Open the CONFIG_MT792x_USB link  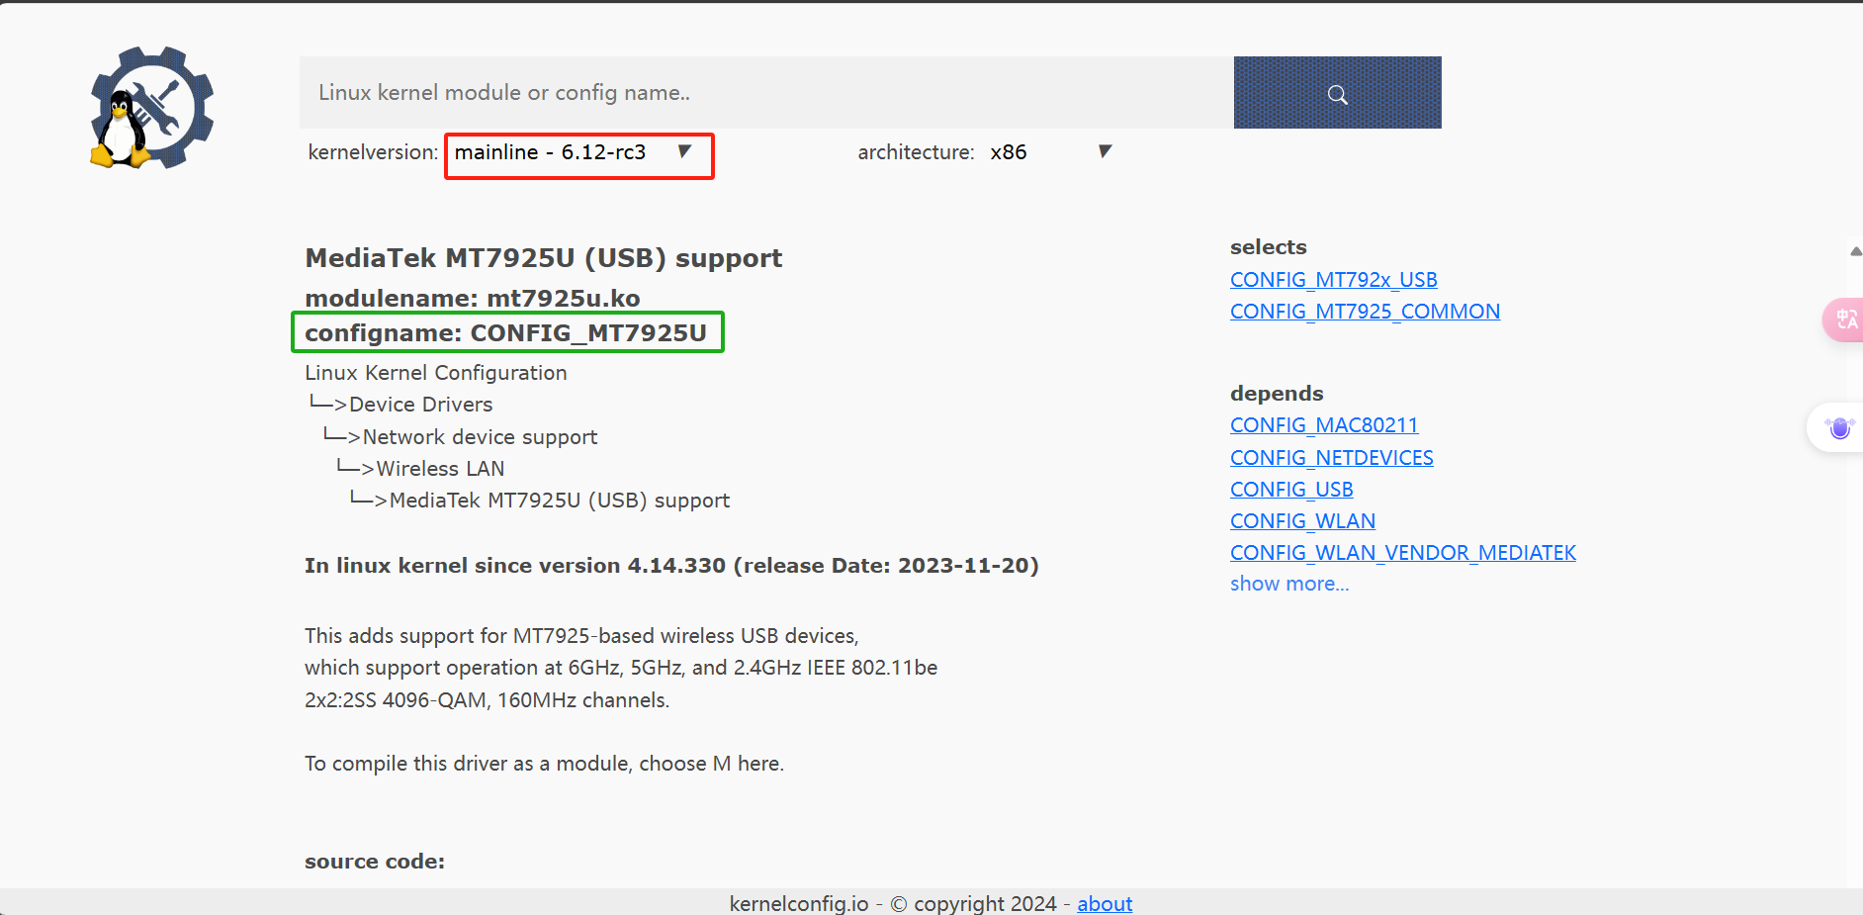click(x=1333, y=280)
